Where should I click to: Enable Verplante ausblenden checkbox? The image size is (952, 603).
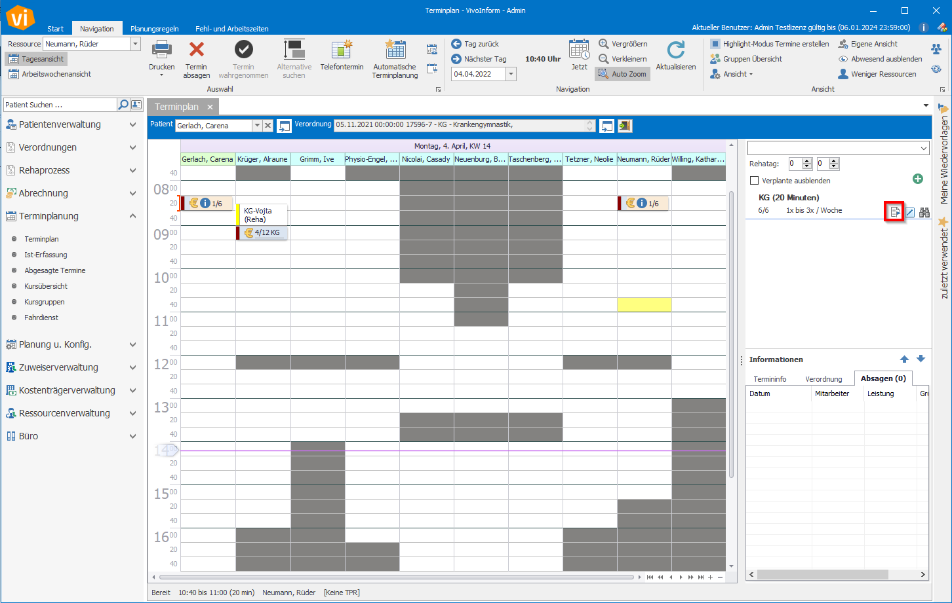tap(755, 181)
